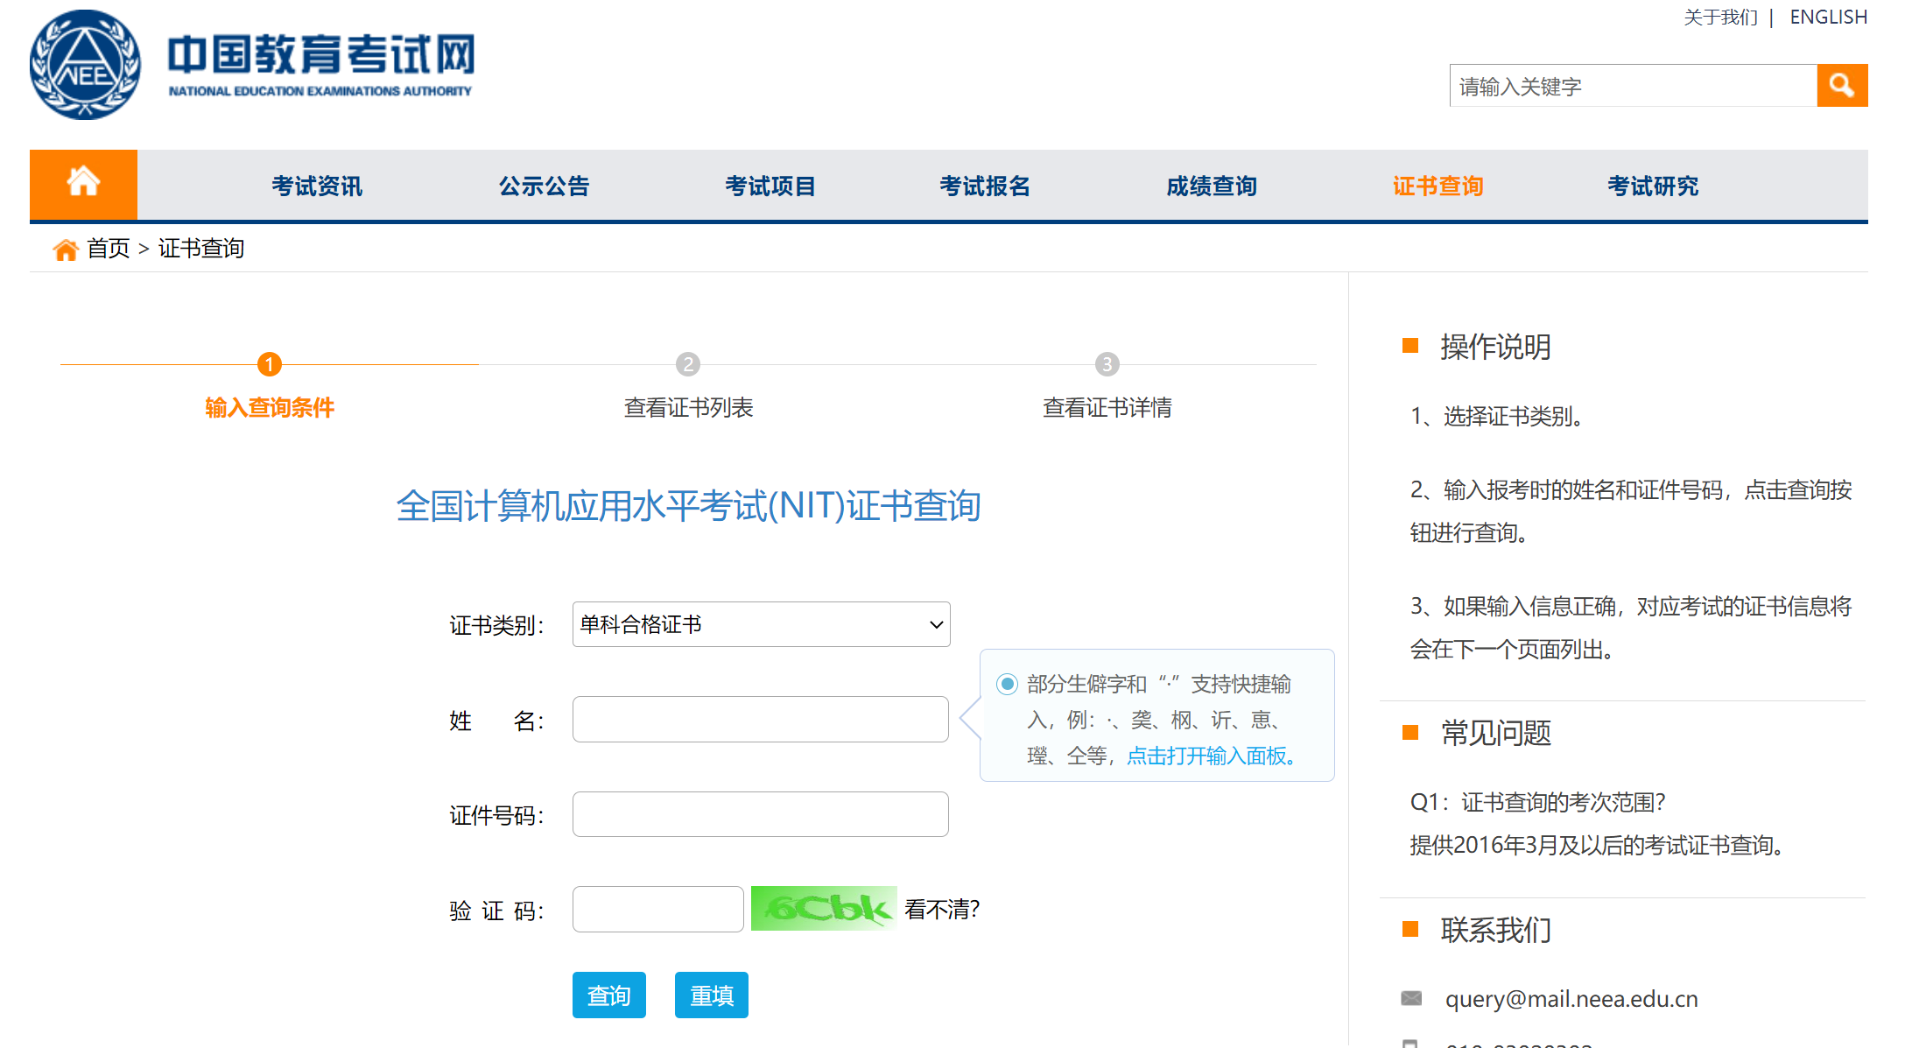Viewport: 1905px width, 1048px height.
Task: Click the captcha image to refresh
Action: (823, 909)
